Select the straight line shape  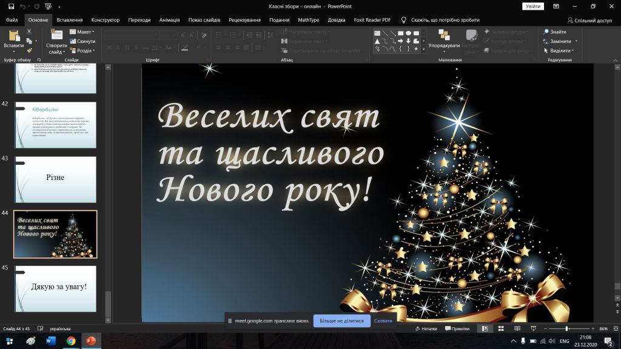click(x=385, y=33)
